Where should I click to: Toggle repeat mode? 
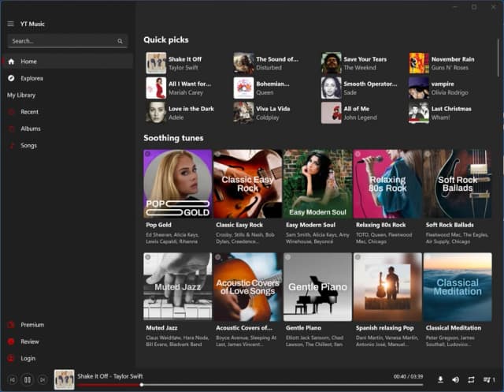point(471,379)
